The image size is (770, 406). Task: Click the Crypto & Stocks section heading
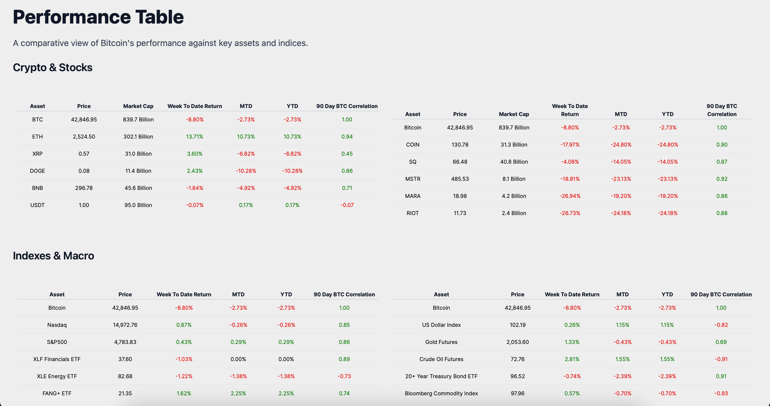[x=53, y=68]
